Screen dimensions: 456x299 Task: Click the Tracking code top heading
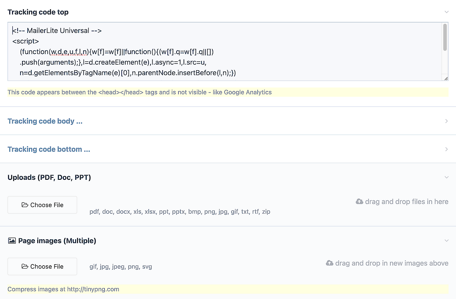pos(38,12)
